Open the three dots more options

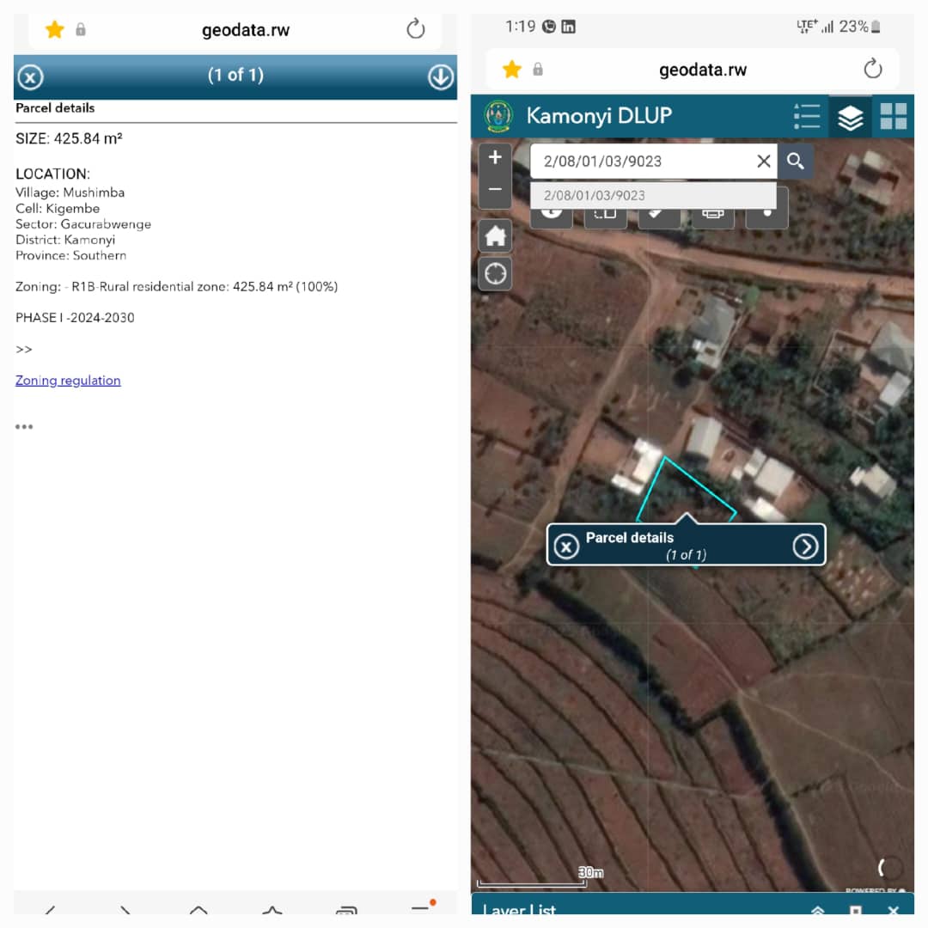click(x=24, y=426)
